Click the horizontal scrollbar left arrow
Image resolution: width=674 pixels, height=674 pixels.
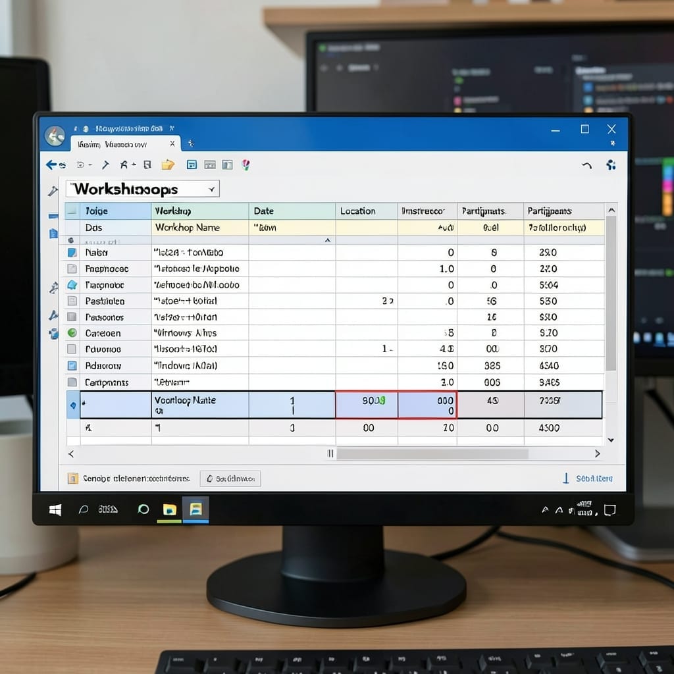click(x=71, y=454)
